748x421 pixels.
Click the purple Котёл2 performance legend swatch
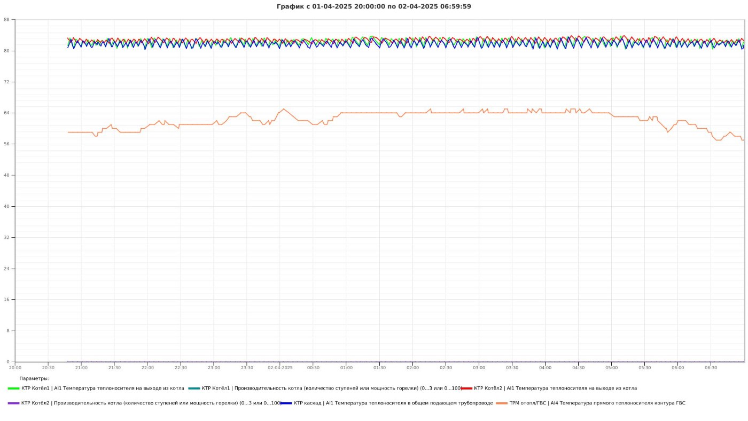click(13, 403)
